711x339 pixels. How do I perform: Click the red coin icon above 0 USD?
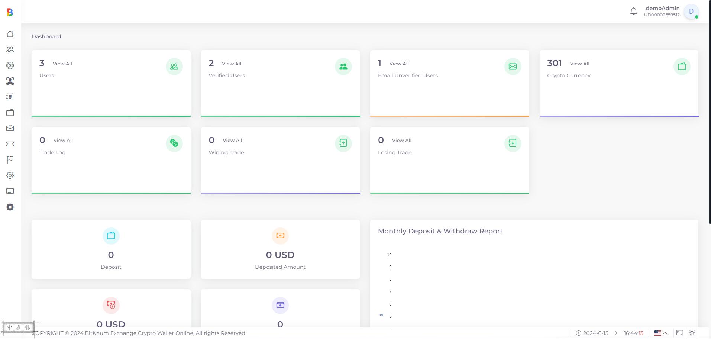click(x=111, y=305)
